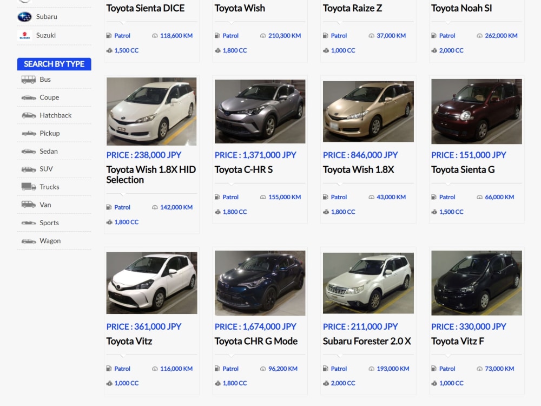Click engine icon on Toyota Sienta G card
Viewport: 541px width, 406px height.
(x=434, y=212)
